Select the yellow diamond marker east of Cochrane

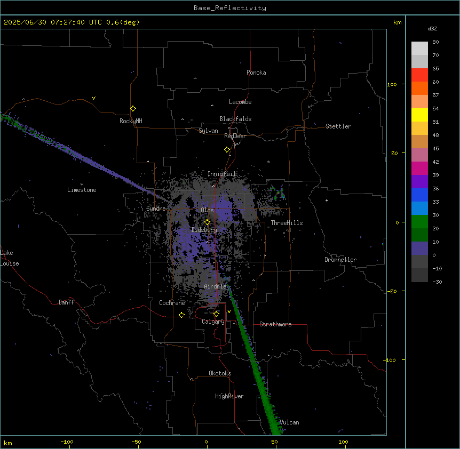181,315
